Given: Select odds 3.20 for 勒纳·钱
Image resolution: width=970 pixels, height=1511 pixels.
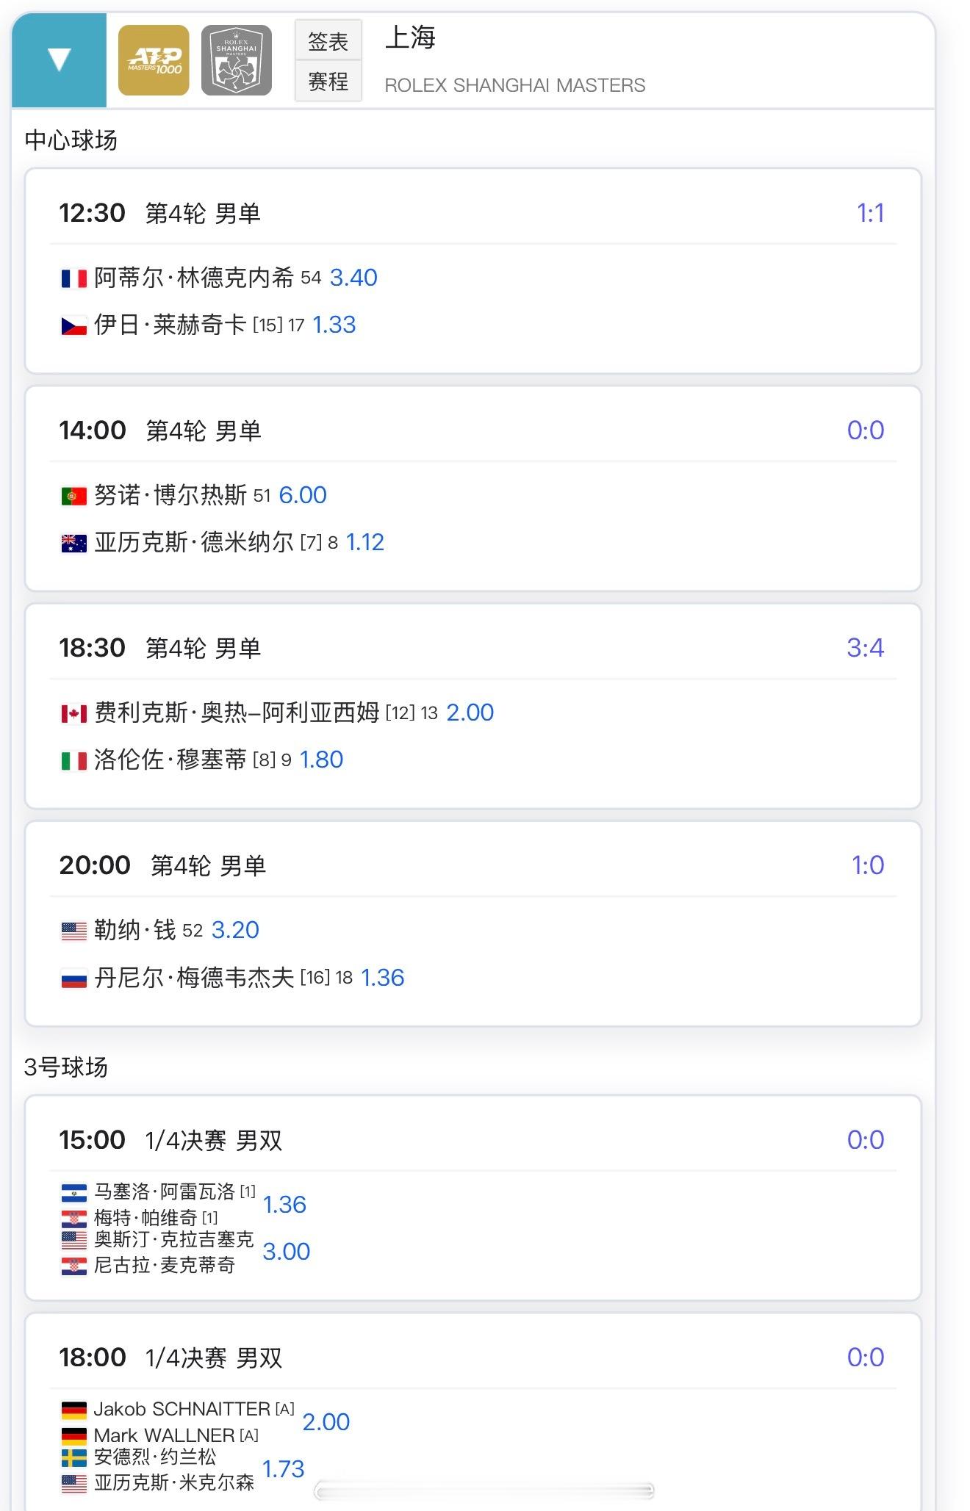Looking at the screenshot, I should coord(235,930).
